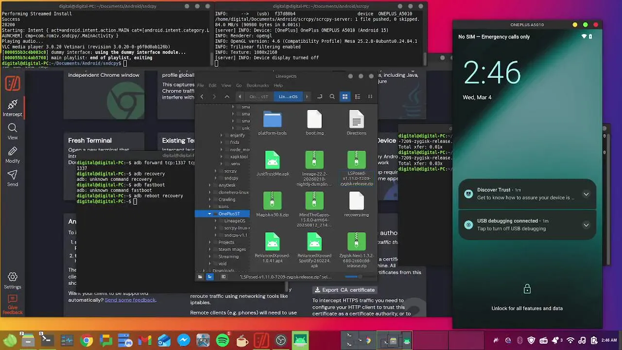Expand Discover Trust notification on phone
The width and height of the screenshot is (622, 350).
(586, 194)
